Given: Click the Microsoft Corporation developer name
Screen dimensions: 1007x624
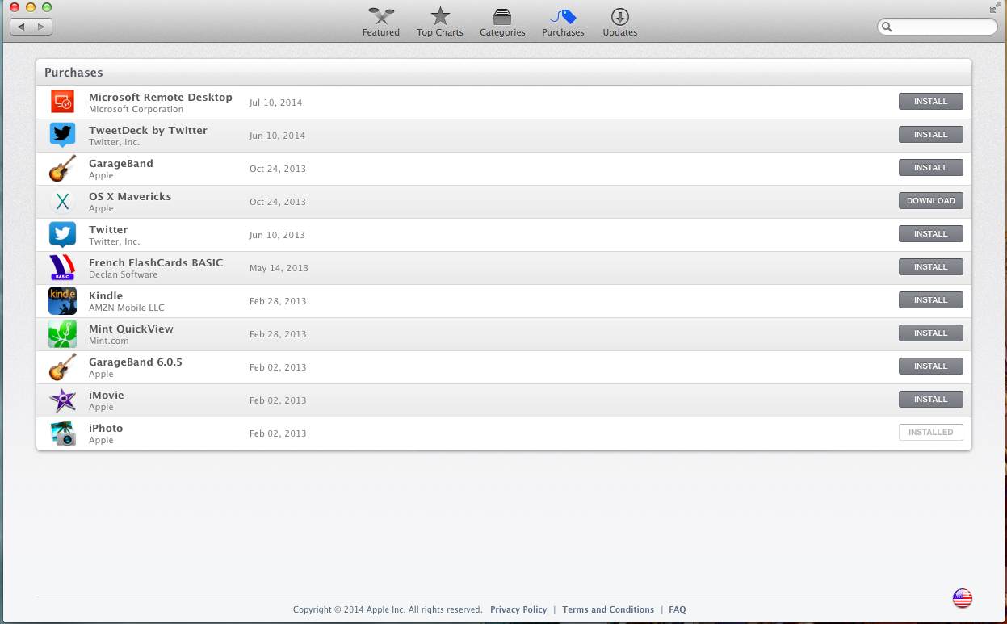Looking at the screenshot, I should 136,109.
